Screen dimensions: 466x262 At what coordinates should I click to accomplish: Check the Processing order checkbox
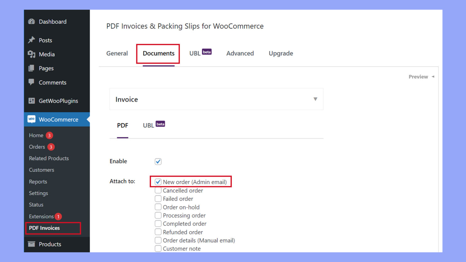point(158,215)
